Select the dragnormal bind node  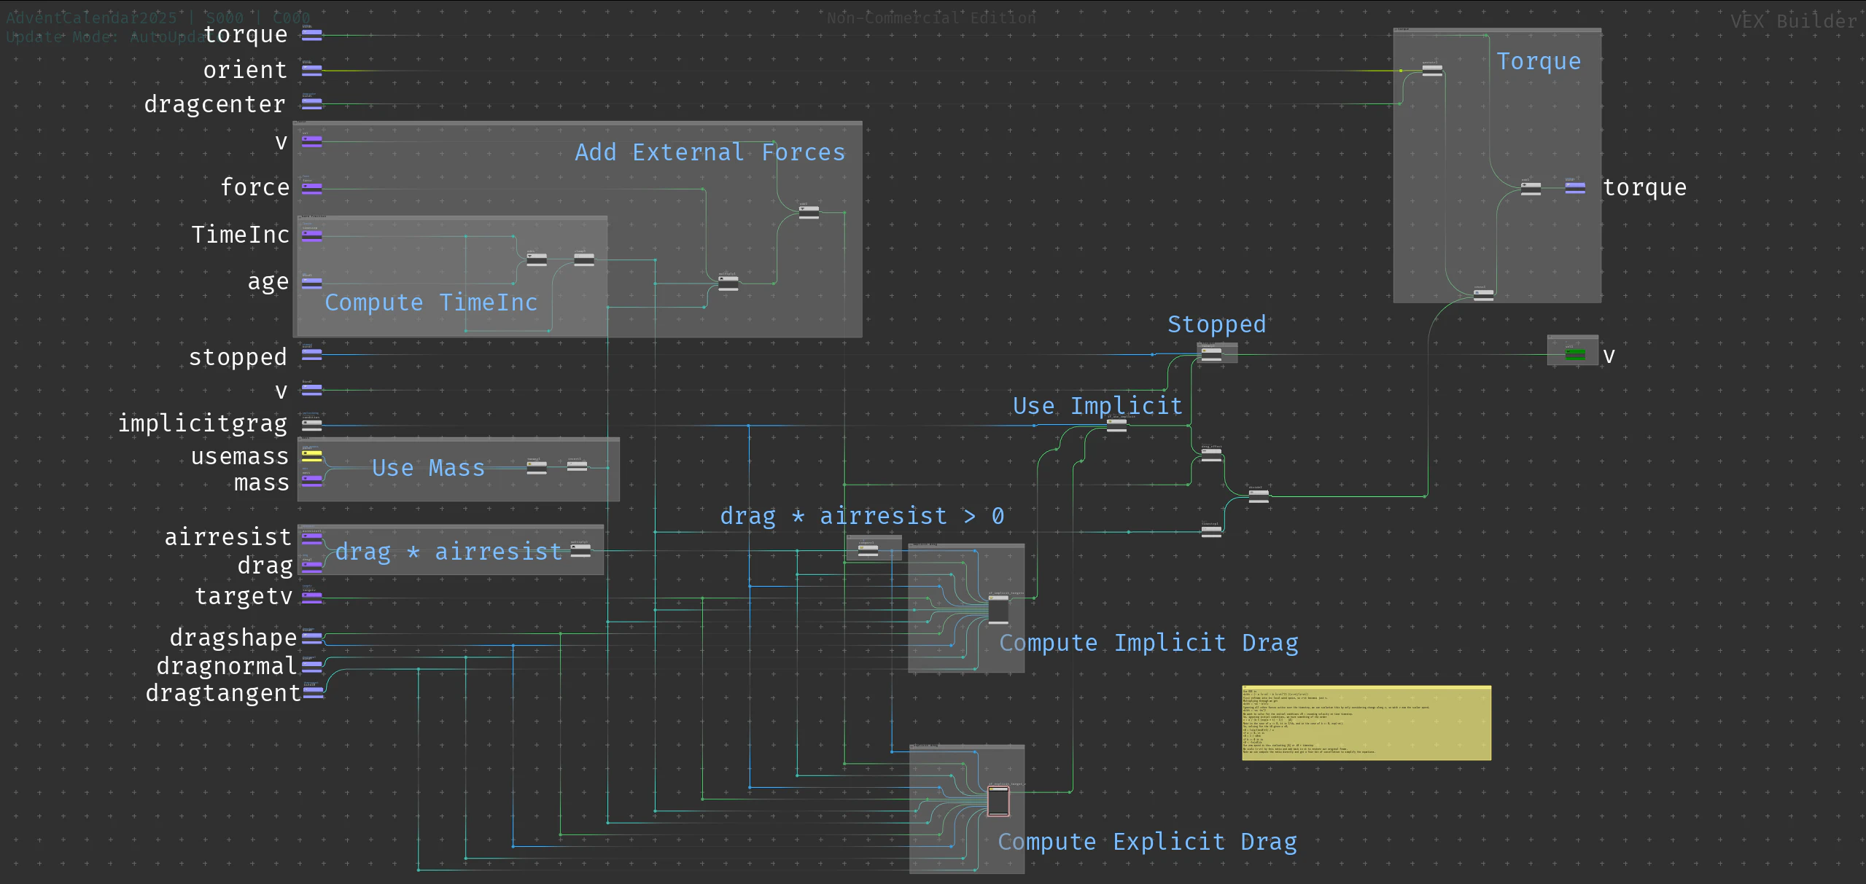tap(312, 665)
